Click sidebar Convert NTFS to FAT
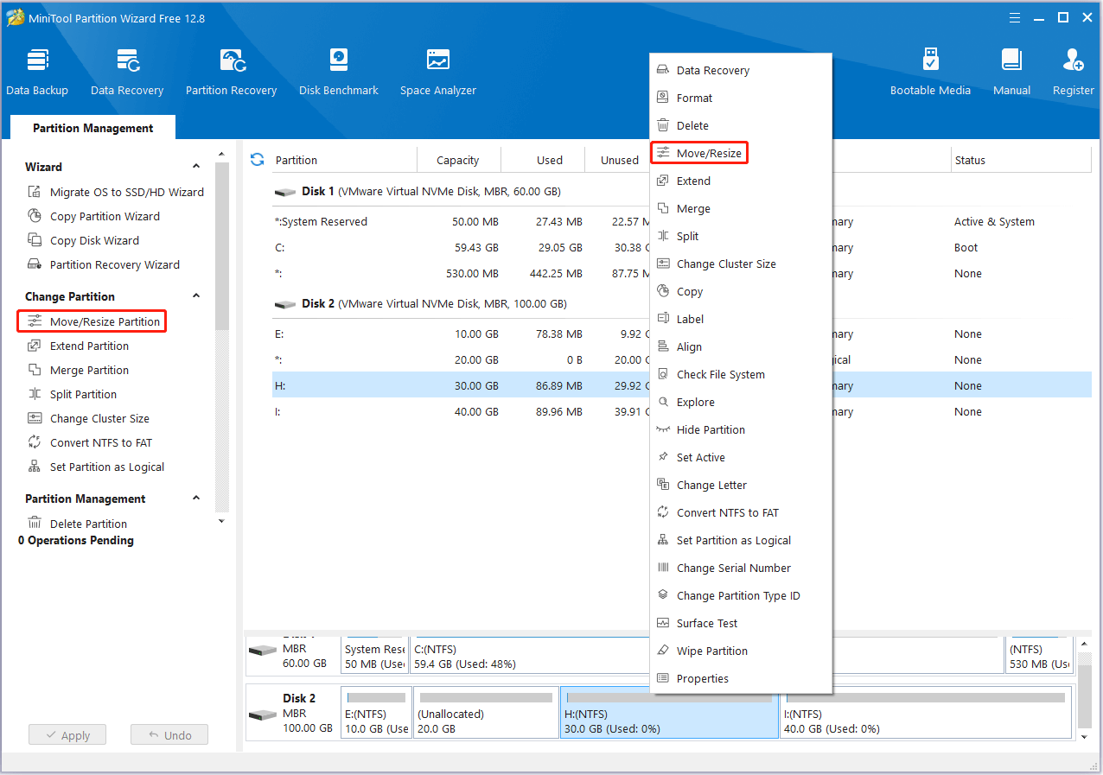The image size is (1103, 775). 89,443
